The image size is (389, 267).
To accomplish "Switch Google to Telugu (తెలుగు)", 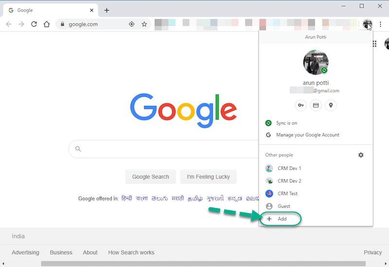I will pos(159,199).
